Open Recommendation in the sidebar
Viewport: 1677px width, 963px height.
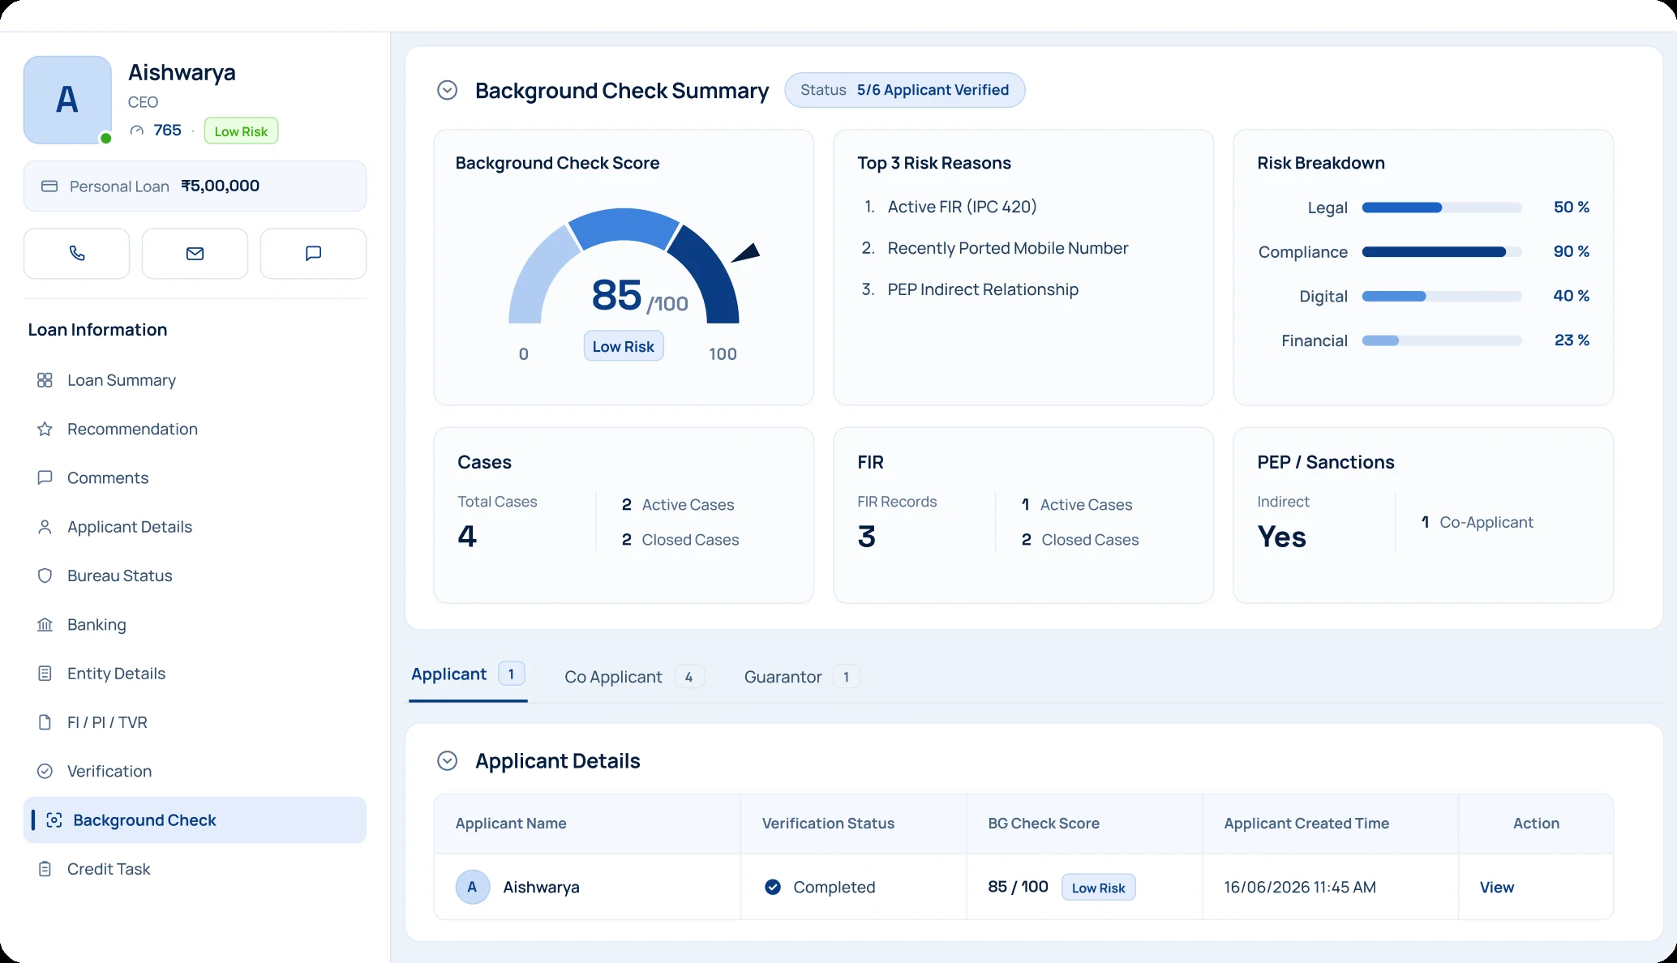(195, 429)
